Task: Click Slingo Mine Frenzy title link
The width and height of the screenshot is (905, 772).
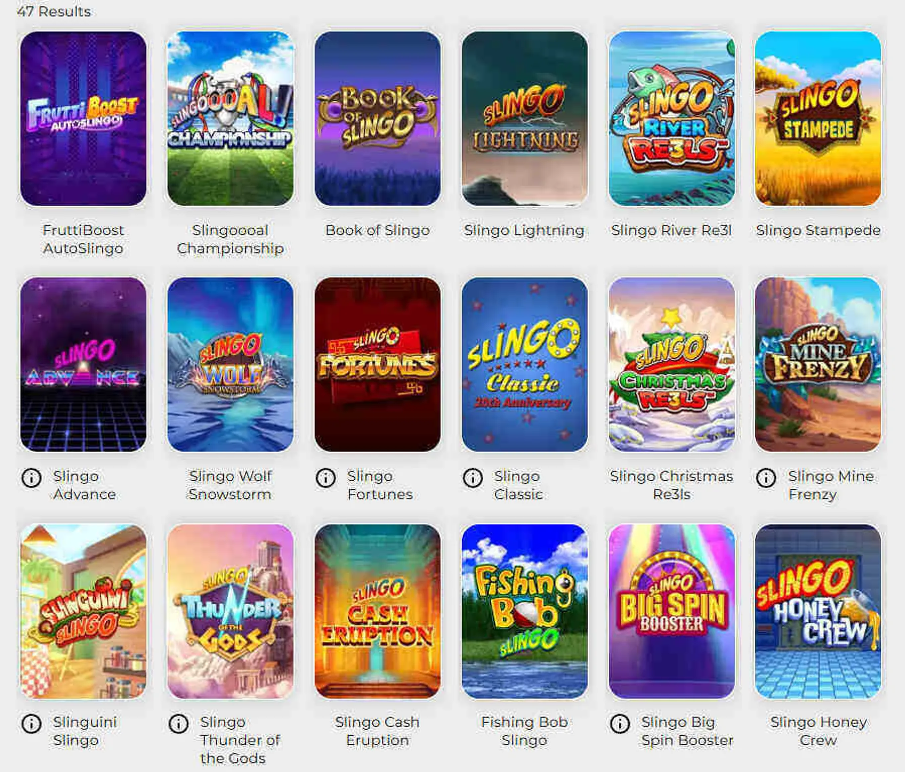Action: coord(831,485)
